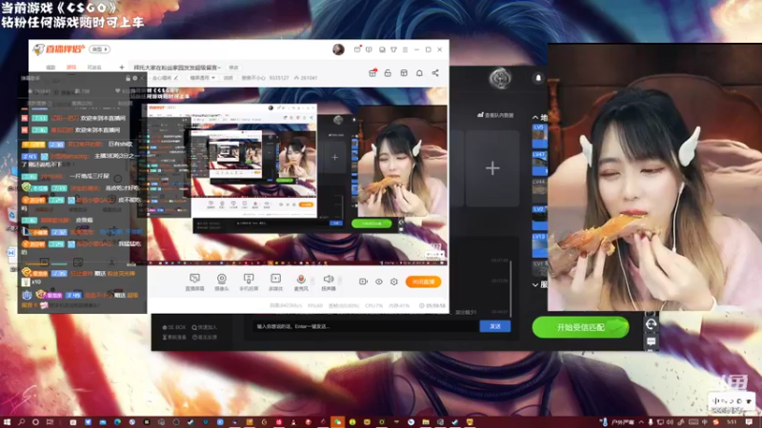Viewport: 762px width, 428px height.
Task: Open the WeChat taskbar icon
Action: [x=337, y=422]
